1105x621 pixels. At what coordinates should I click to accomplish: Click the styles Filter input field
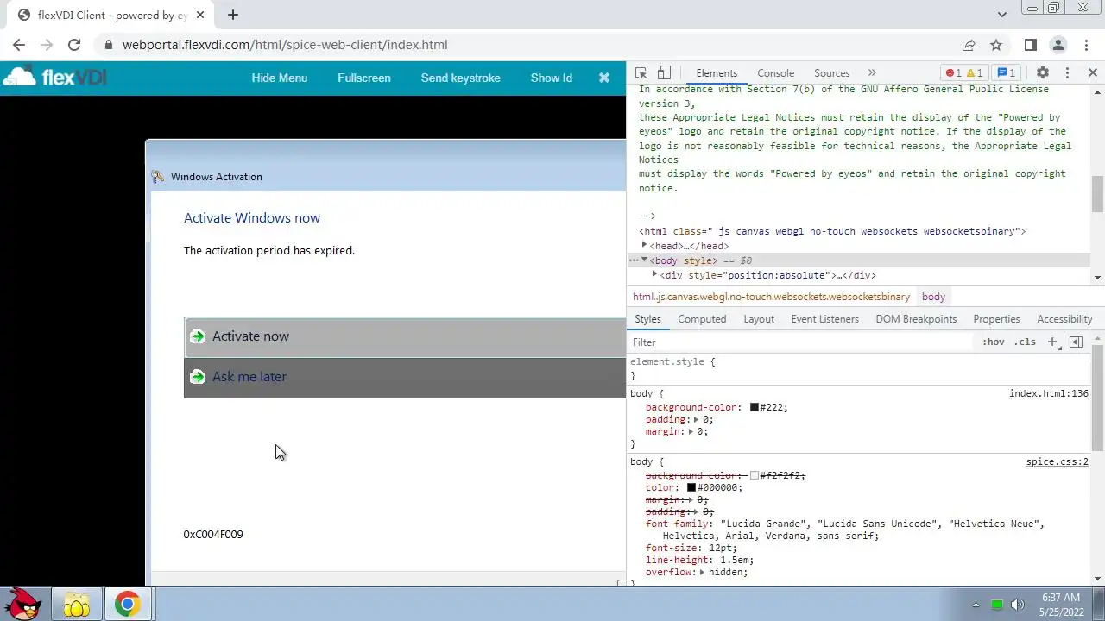801,342
